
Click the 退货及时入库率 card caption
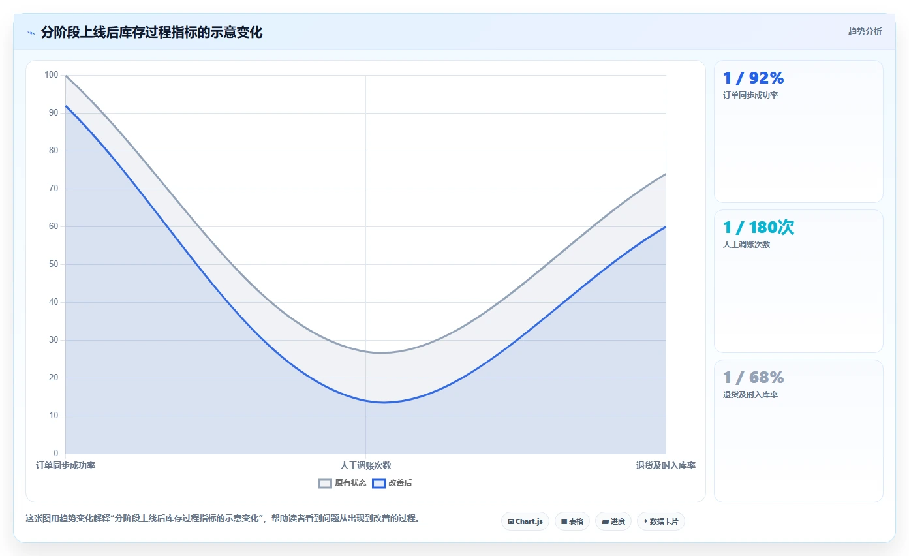pos(750,395)
